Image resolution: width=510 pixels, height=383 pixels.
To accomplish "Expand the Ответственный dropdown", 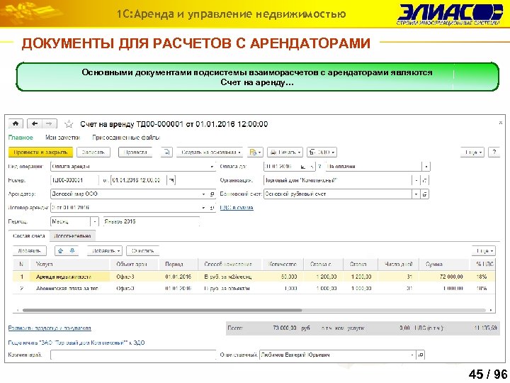I will point(412,355).
